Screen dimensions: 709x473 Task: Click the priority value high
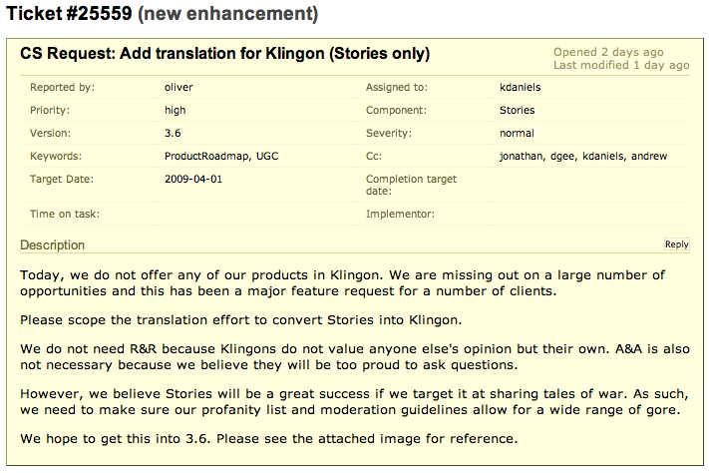point(175,111)
